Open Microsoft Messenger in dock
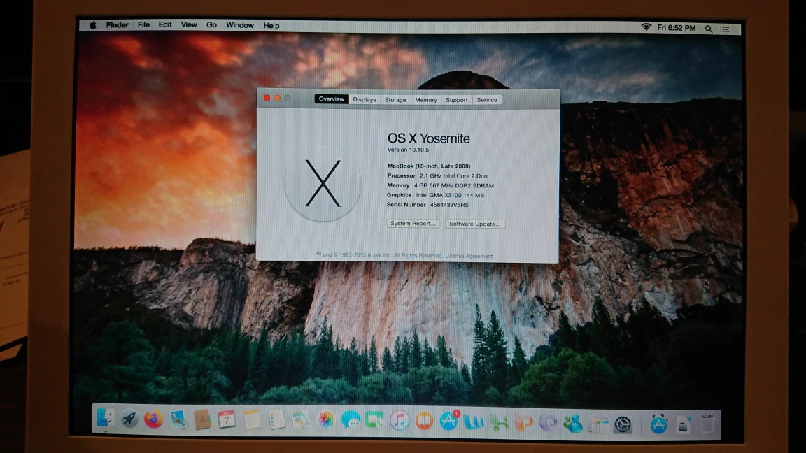 pyautogui.click(x=572, y=424)
